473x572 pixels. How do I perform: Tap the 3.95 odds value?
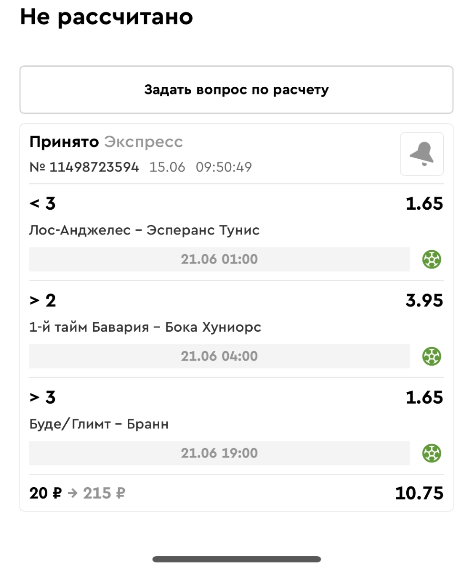click(x=424, y=301)
